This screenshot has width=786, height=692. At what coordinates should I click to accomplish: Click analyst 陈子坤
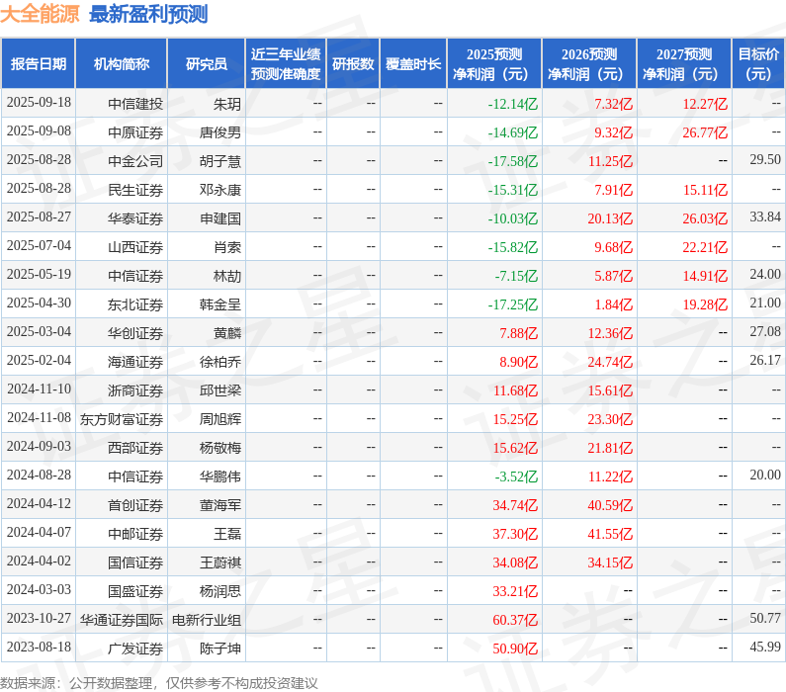pos(220,649)
